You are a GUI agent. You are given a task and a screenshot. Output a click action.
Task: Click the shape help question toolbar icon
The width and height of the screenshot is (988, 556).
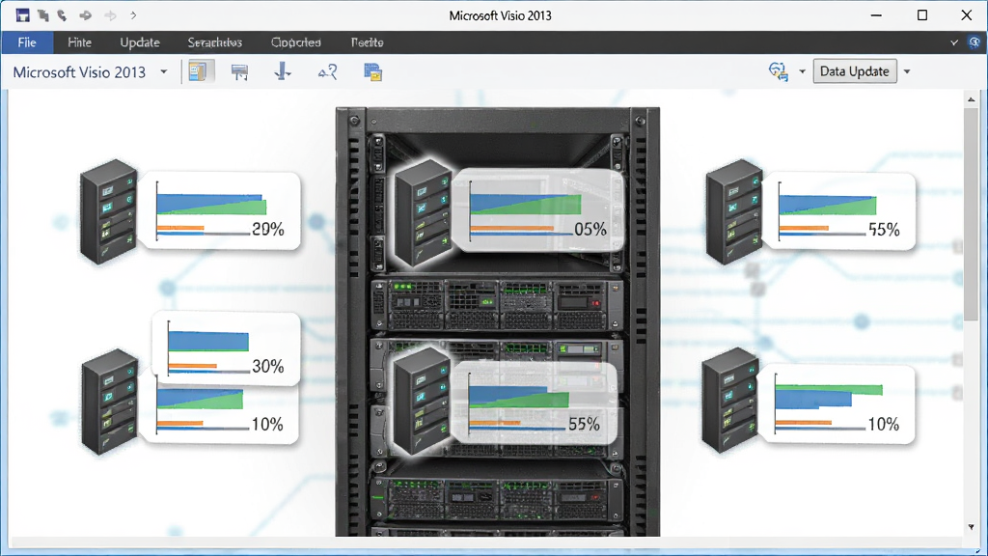pos(328,71)
